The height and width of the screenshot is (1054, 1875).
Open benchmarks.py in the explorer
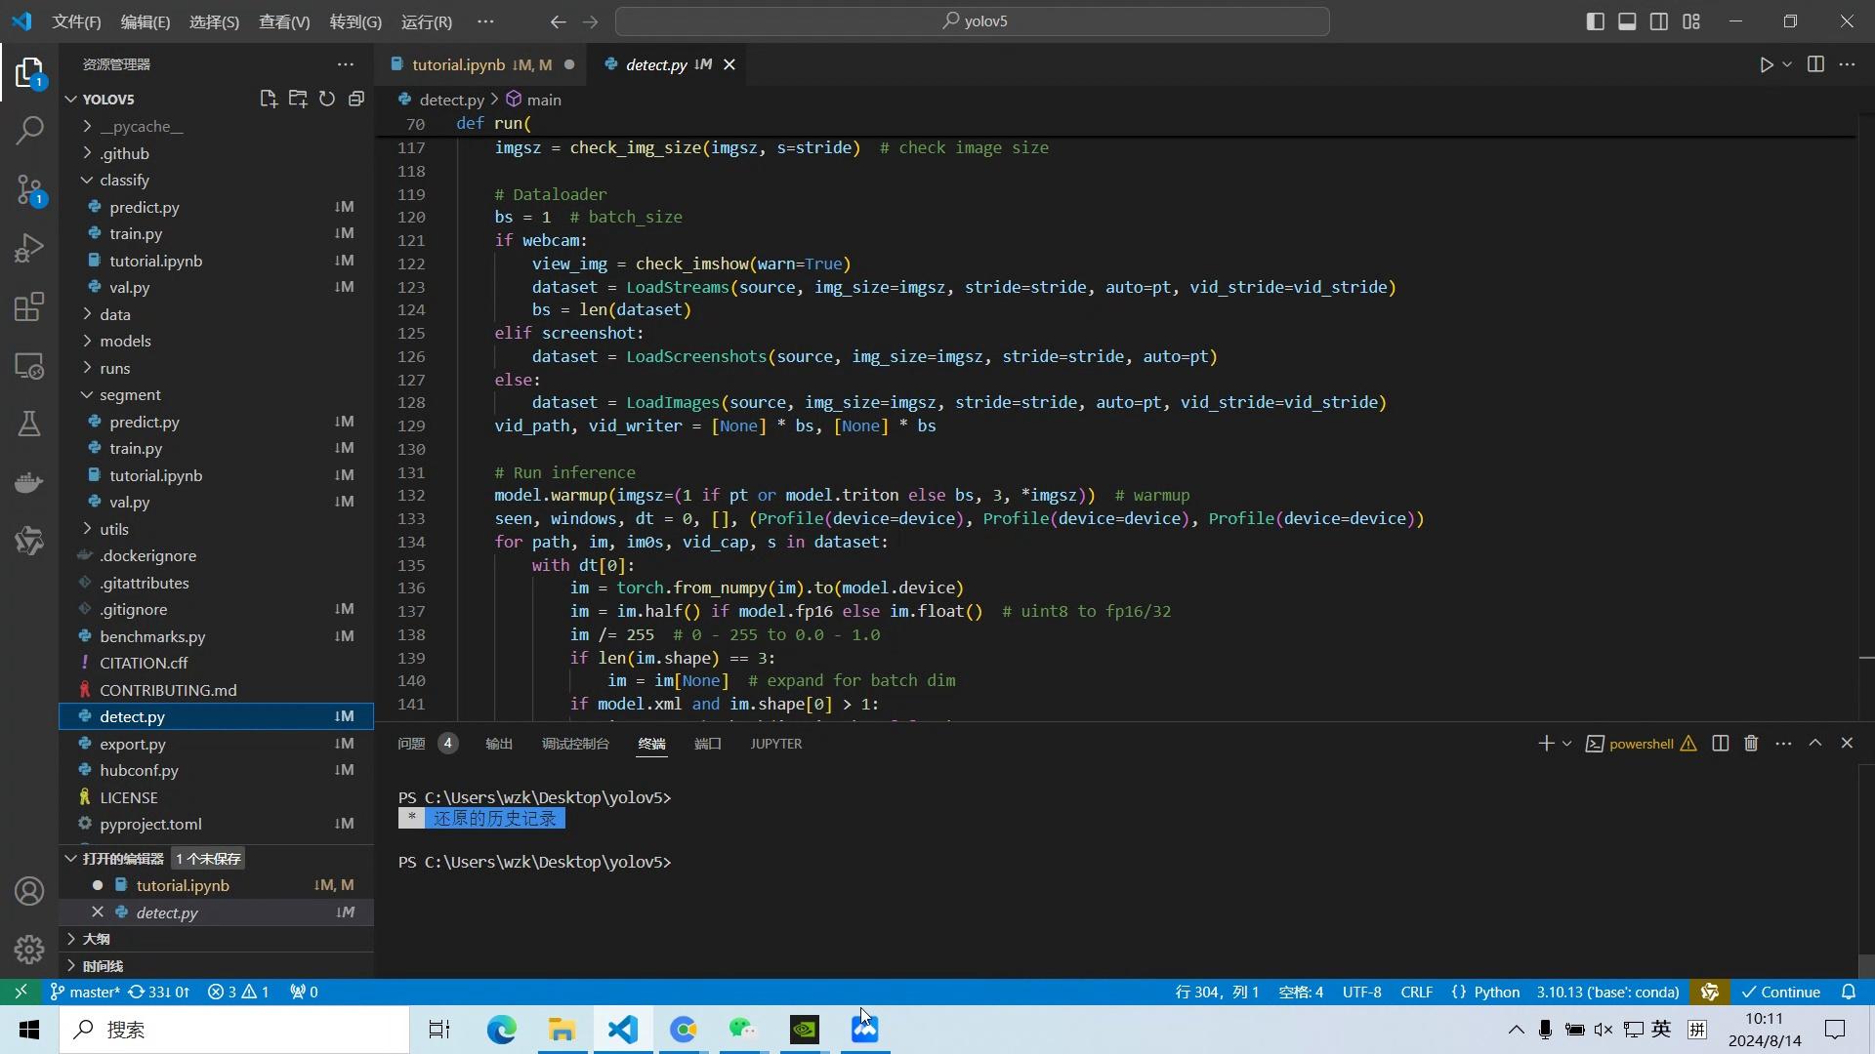[x=216, y=636]
